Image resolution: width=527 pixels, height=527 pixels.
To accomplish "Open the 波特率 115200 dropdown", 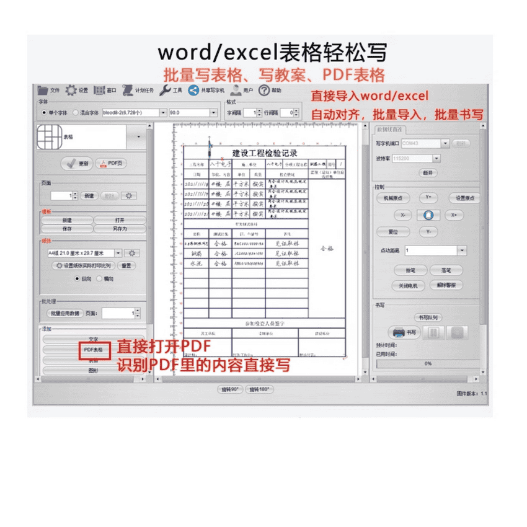I will [x=436, y=158].
